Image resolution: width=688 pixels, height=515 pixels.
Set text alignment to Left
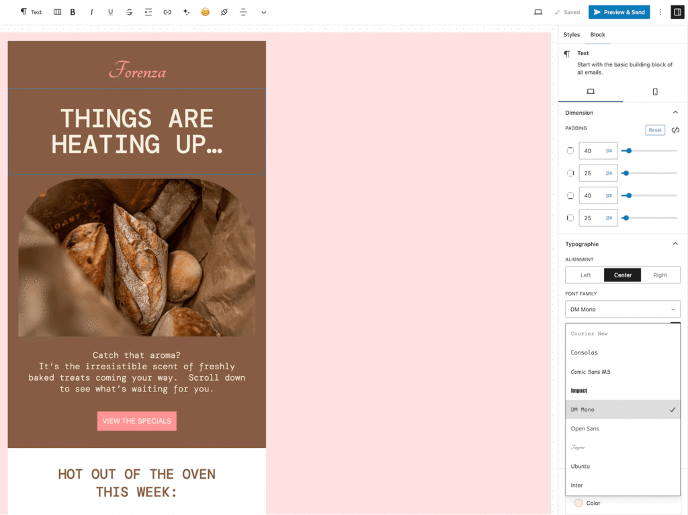coord(585,275)
